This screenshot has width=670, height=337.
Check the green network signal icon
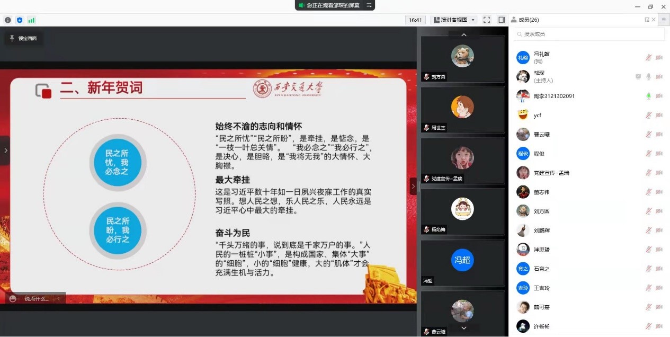point(31,20)
